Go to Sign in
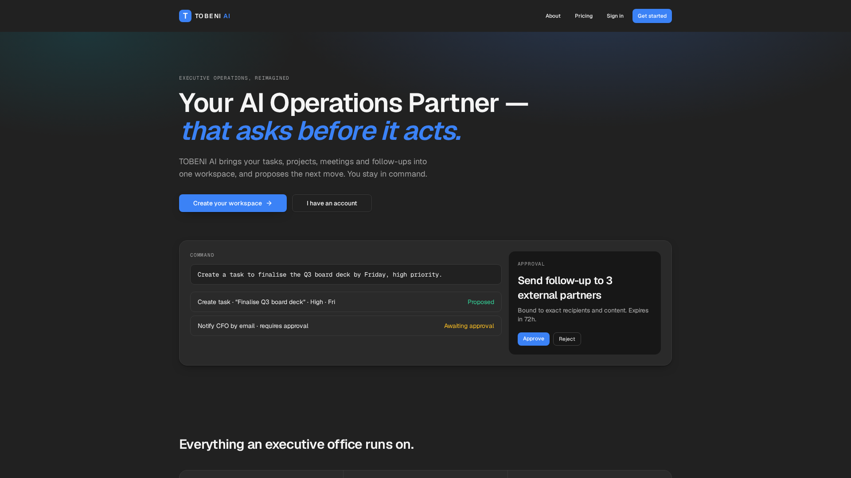This screenshot has height=478, width=851. click(615, 16)
